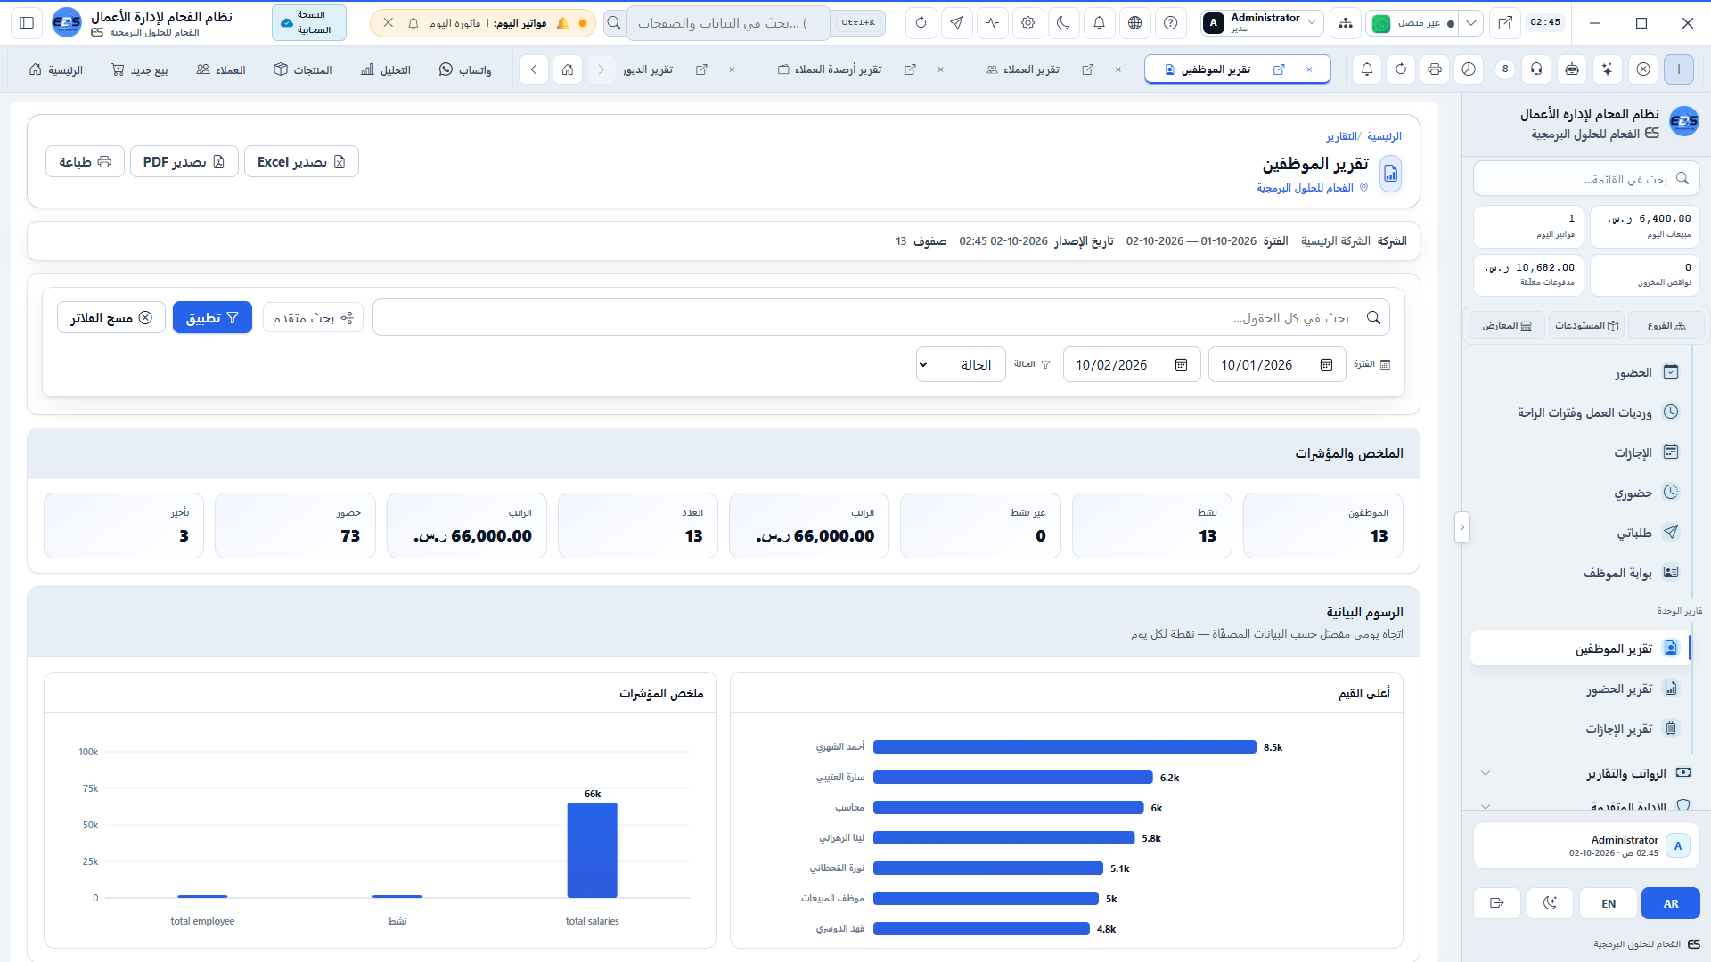Collapse the sidebar using the edge chevron handle

[x=1461, y=527]
